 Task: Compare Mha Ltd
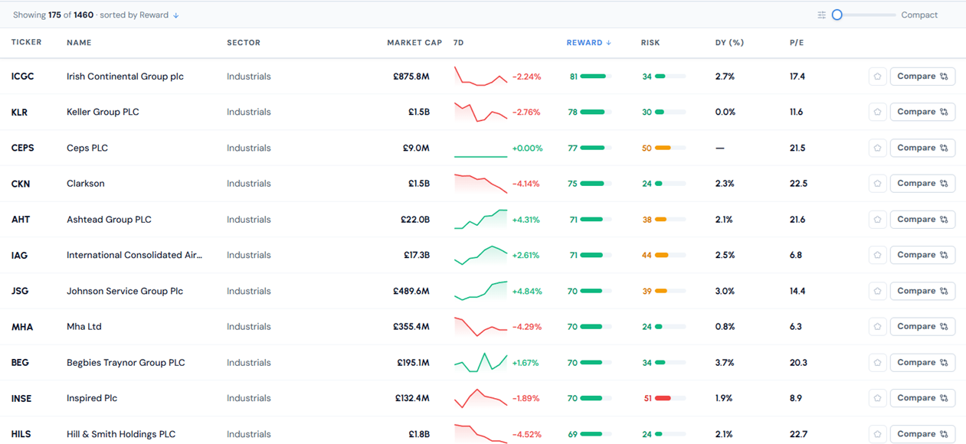coord(922,327)
